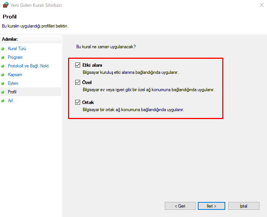The height and width of the screenshot is (217, 267).
Task: Click the firewall wizard icon in title bar
Action: 5,5
